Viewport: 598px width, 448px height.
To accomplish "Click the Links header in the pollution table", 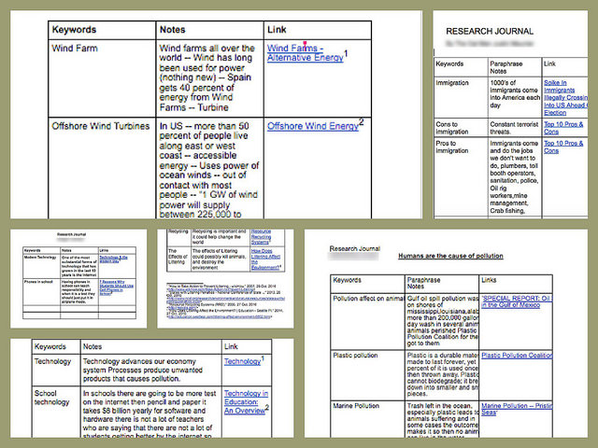I will 516,283.
